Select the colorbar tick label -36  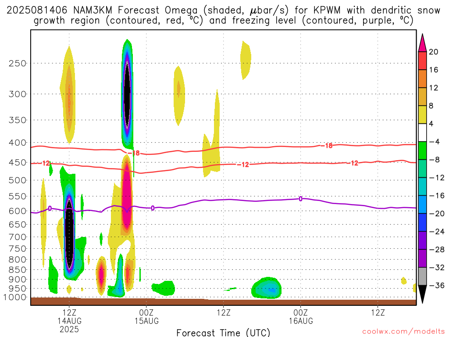click(x=437, y=285)
